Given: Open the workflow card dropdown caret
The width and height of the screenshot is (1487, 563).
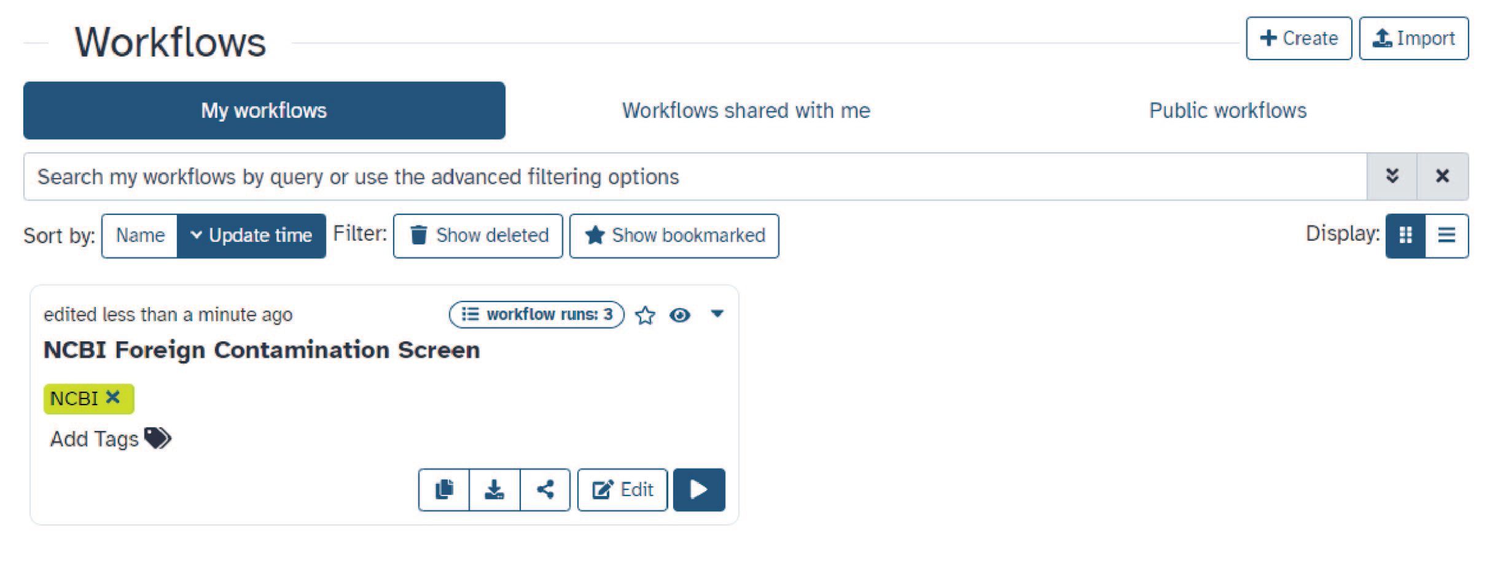Looking at the screenshot, I should point(717,314).
